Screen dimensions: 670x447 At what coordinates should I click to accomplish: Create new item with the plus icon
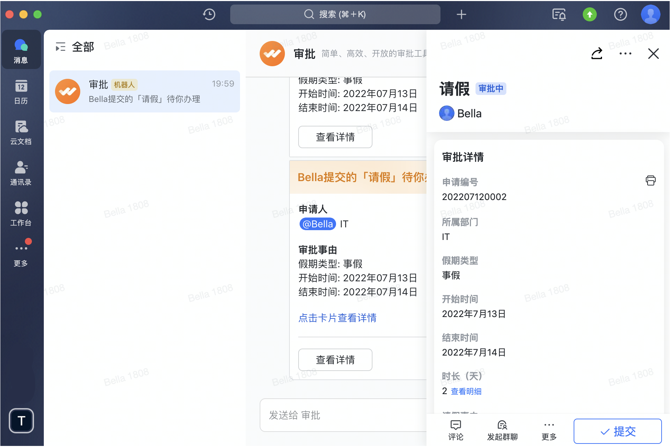pyautogui.click(x=461, y=14)
